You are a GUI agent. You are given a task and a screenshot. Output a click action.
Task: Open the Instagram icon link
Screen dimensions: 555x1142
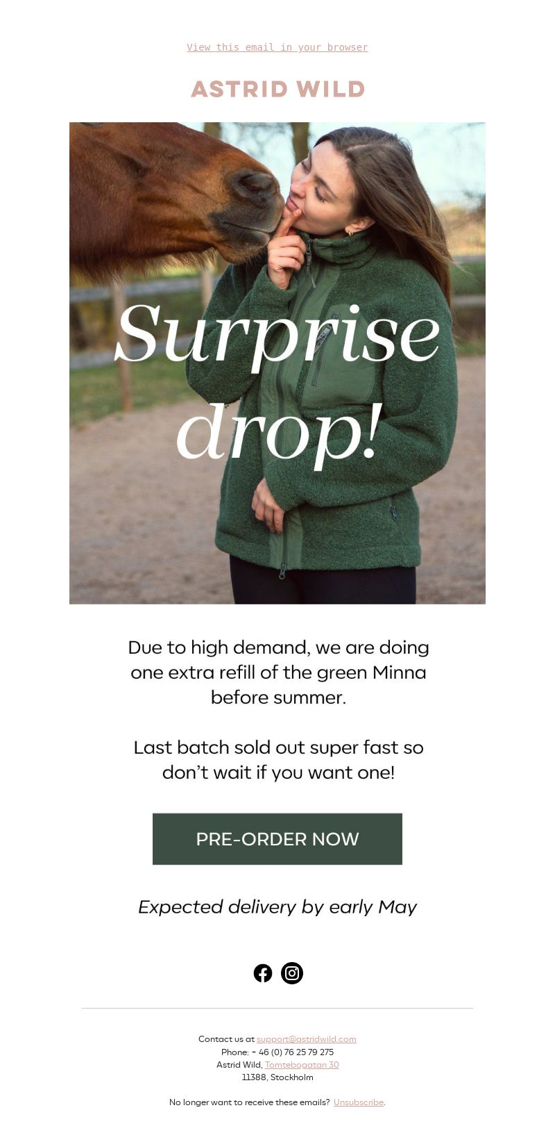[x=292, y=973]
